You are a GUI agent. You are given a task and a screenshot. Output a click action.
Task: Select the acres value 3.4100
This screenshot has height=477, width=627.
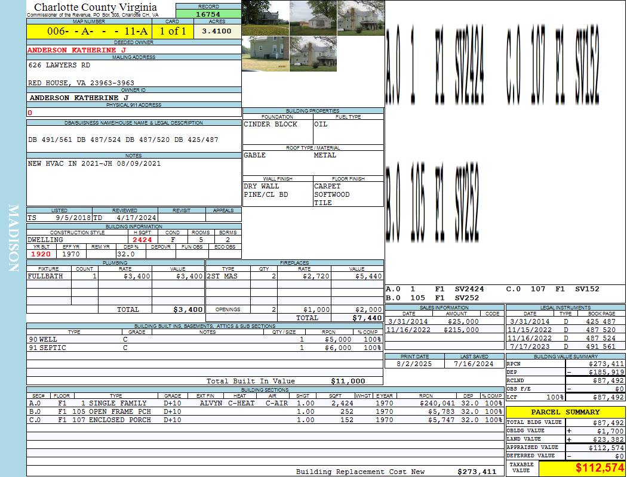coord(217,31)
